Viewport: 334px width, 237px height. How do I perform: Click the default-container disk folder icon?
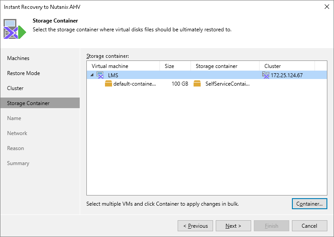point(109,84)
